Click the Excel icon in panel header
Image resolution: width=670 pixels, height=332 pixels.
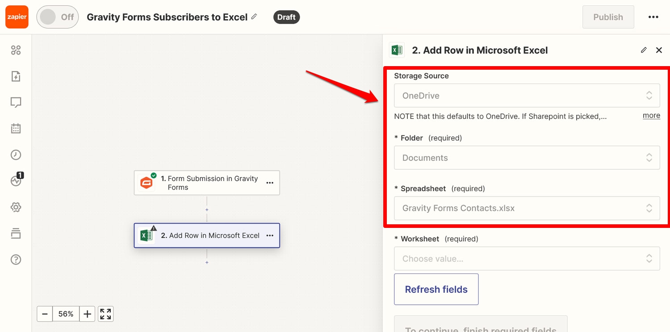397,50
